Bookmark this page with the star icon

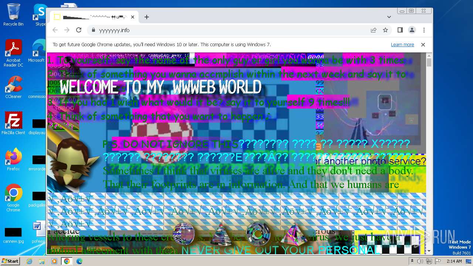tap(385, 30)
